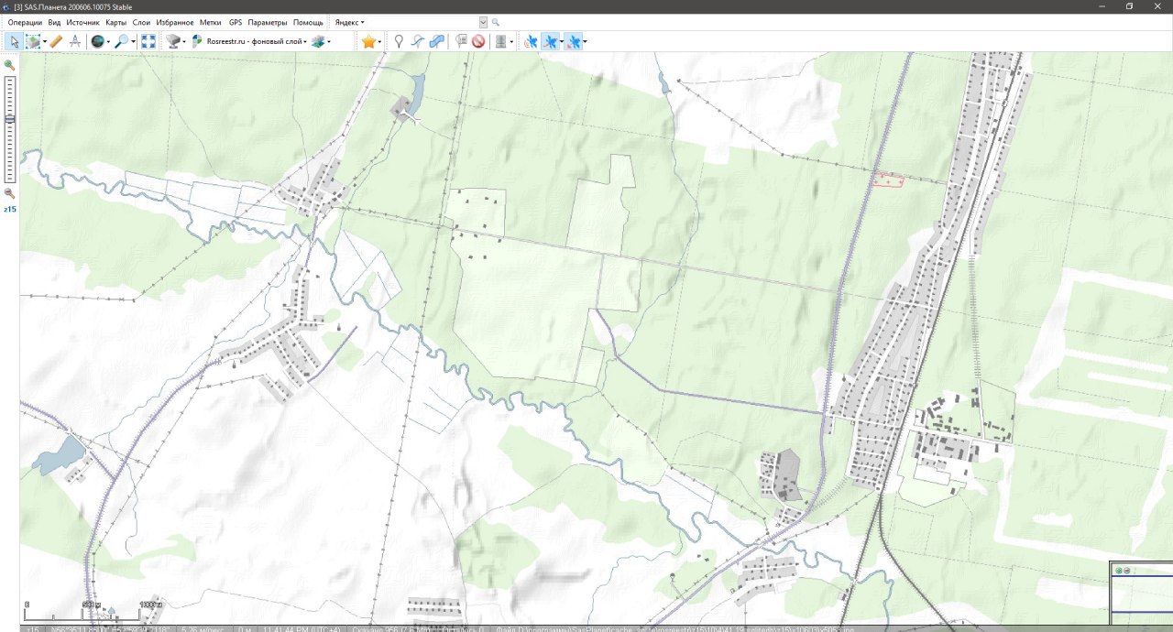Select the add placemark pin tool
Image resolution: width=1173 pixels, height=632 pixels.
point(399,41)
